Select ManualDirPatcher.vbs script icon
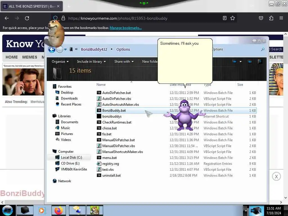This screenshot has width=288, height=216. pyautogui.click(x=99, y=146)
